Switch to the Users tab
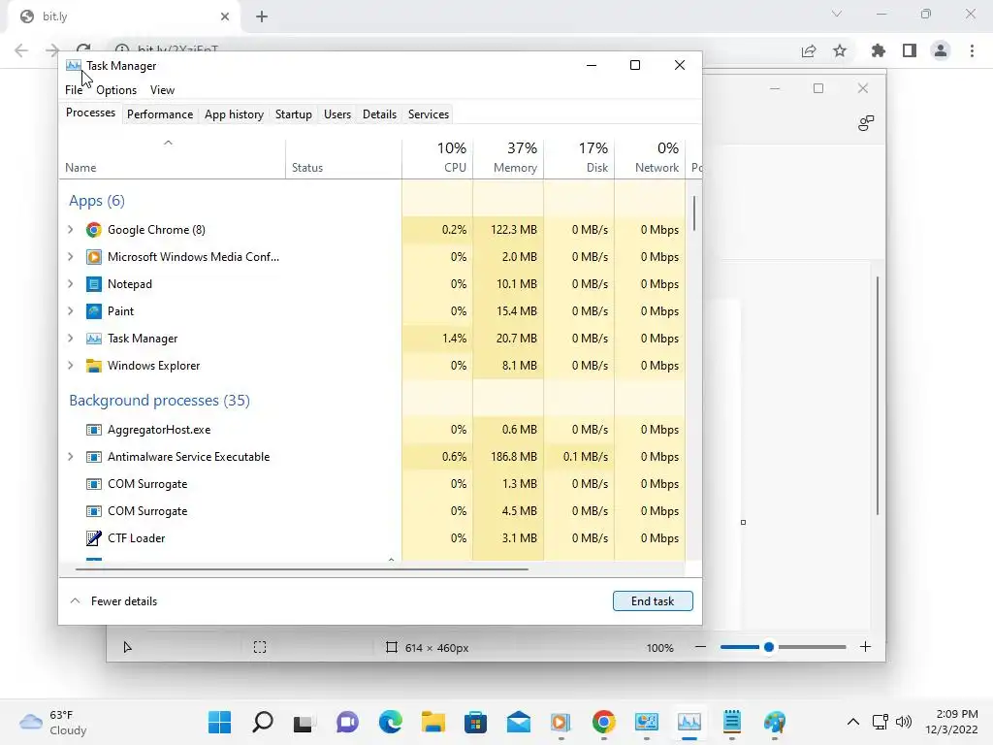 [x=336, y=114]
